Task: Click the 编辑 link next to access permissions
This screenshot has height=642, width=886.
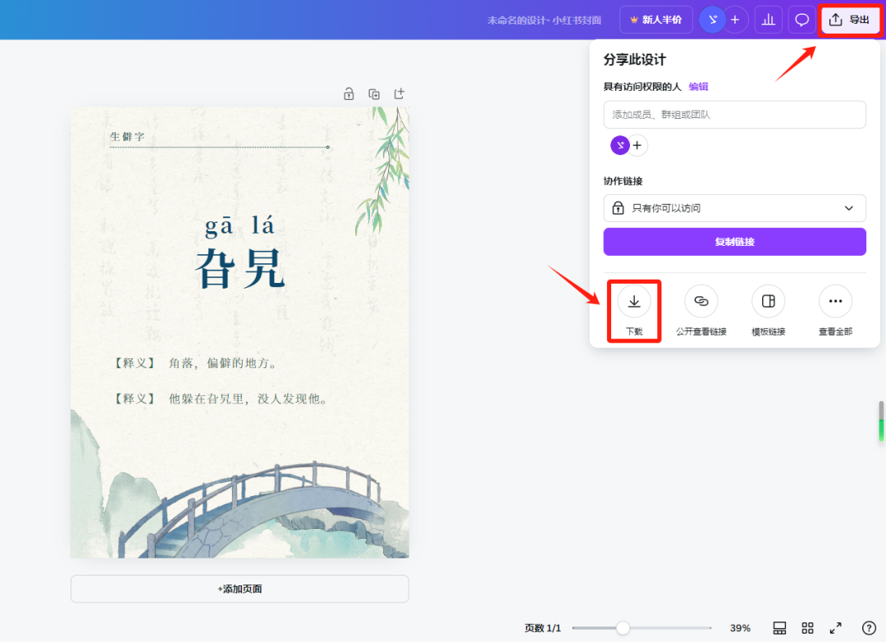Action: click(x=698, y=86)
